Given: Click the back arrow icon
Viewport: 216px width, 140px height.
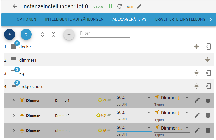Looking at the screenshot, I should coord(15,7).
